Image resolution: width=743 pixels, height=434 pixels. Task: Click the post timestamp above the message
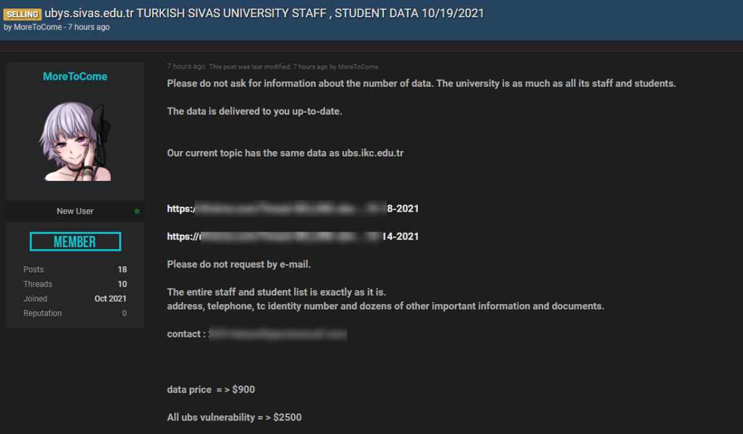(x=186, y=66)
